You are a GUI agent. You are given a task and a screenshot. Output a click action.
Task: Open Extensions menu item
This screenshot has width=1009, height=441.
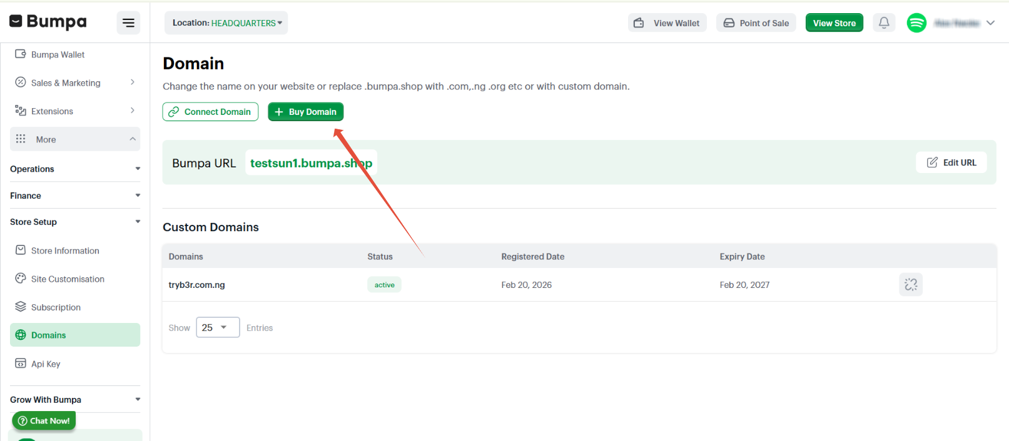pyautogui.click(x=52, y=111)
